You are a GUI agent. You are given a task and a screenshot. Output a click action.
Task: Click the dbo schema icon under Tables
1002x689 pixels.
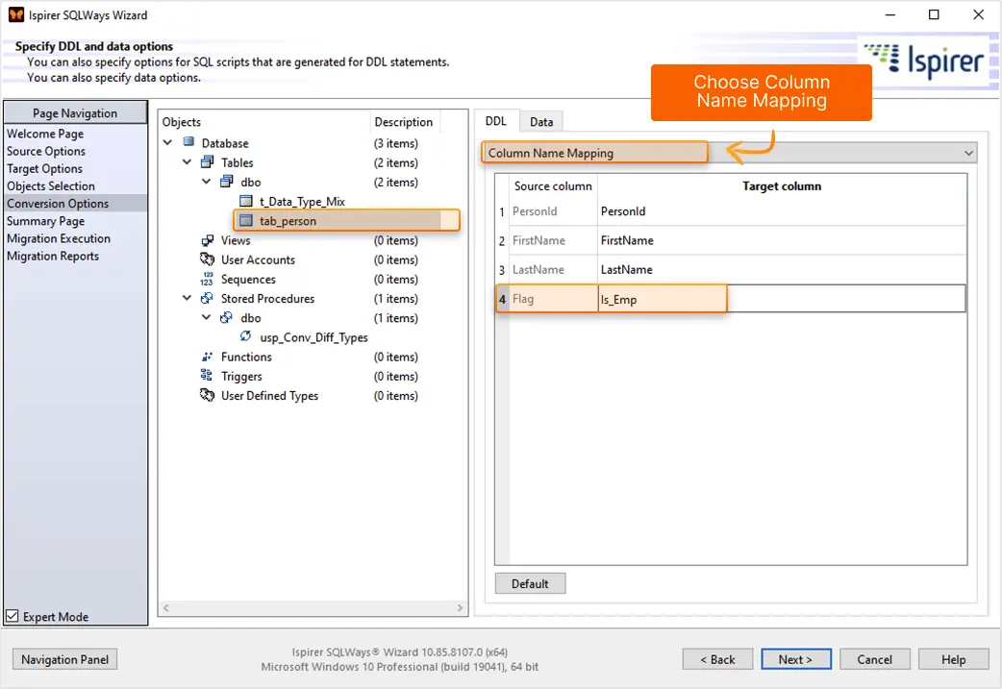click(x=226, y=182)
